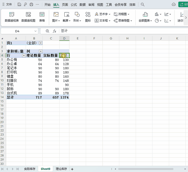
Task: Select the 手机 row label cell
Action: pos(16,85)
